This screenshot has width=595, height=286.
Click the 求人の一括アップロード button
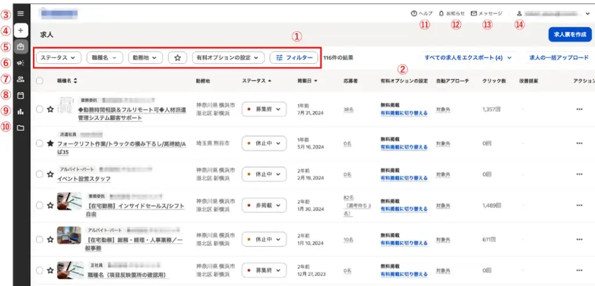[x=558, y=58]
